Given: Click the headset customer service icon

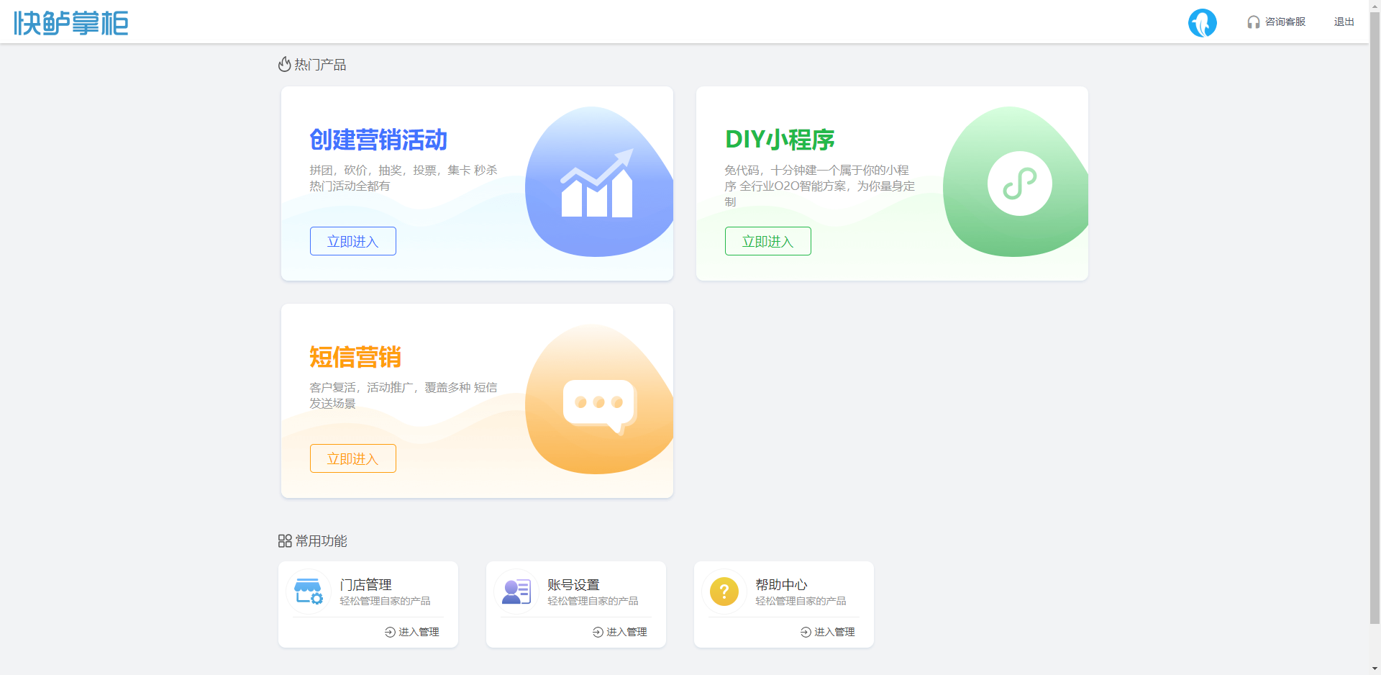Looking at the screenshot, I should tap(1253, 22).
